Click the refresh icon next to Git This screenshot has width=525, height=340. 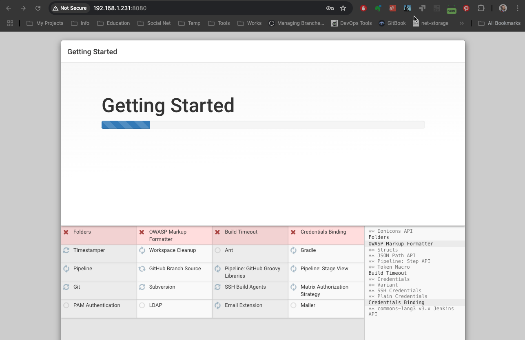click(x=66, y=287)
